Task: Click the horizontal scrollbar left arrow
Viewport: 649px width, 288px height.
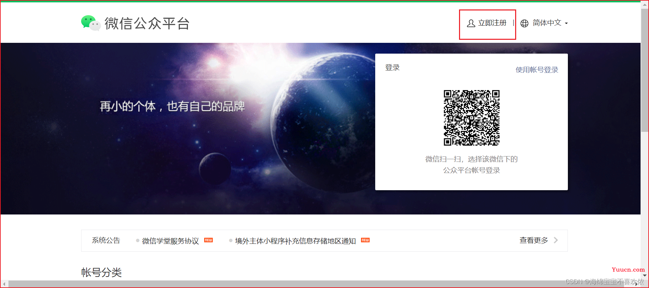Action: coord(4,284)
